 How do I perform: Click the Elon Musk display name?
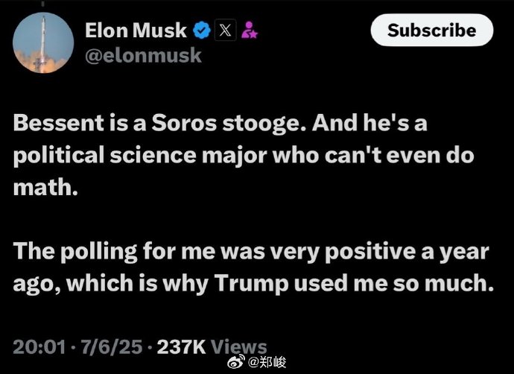[137, 31]
